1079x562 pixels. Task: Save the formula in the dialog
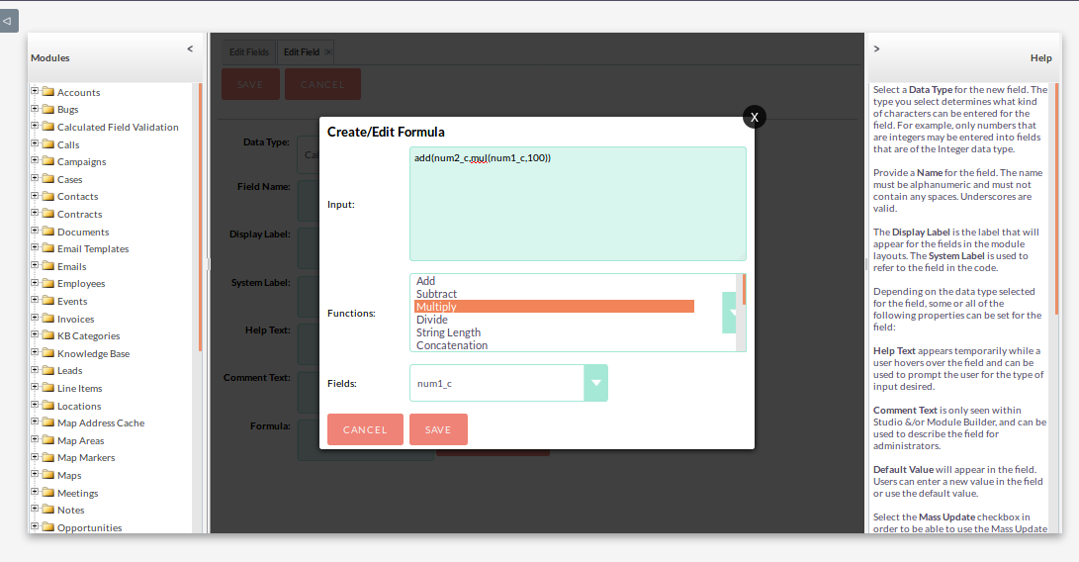pyautogui.click(x=438, y=429)
